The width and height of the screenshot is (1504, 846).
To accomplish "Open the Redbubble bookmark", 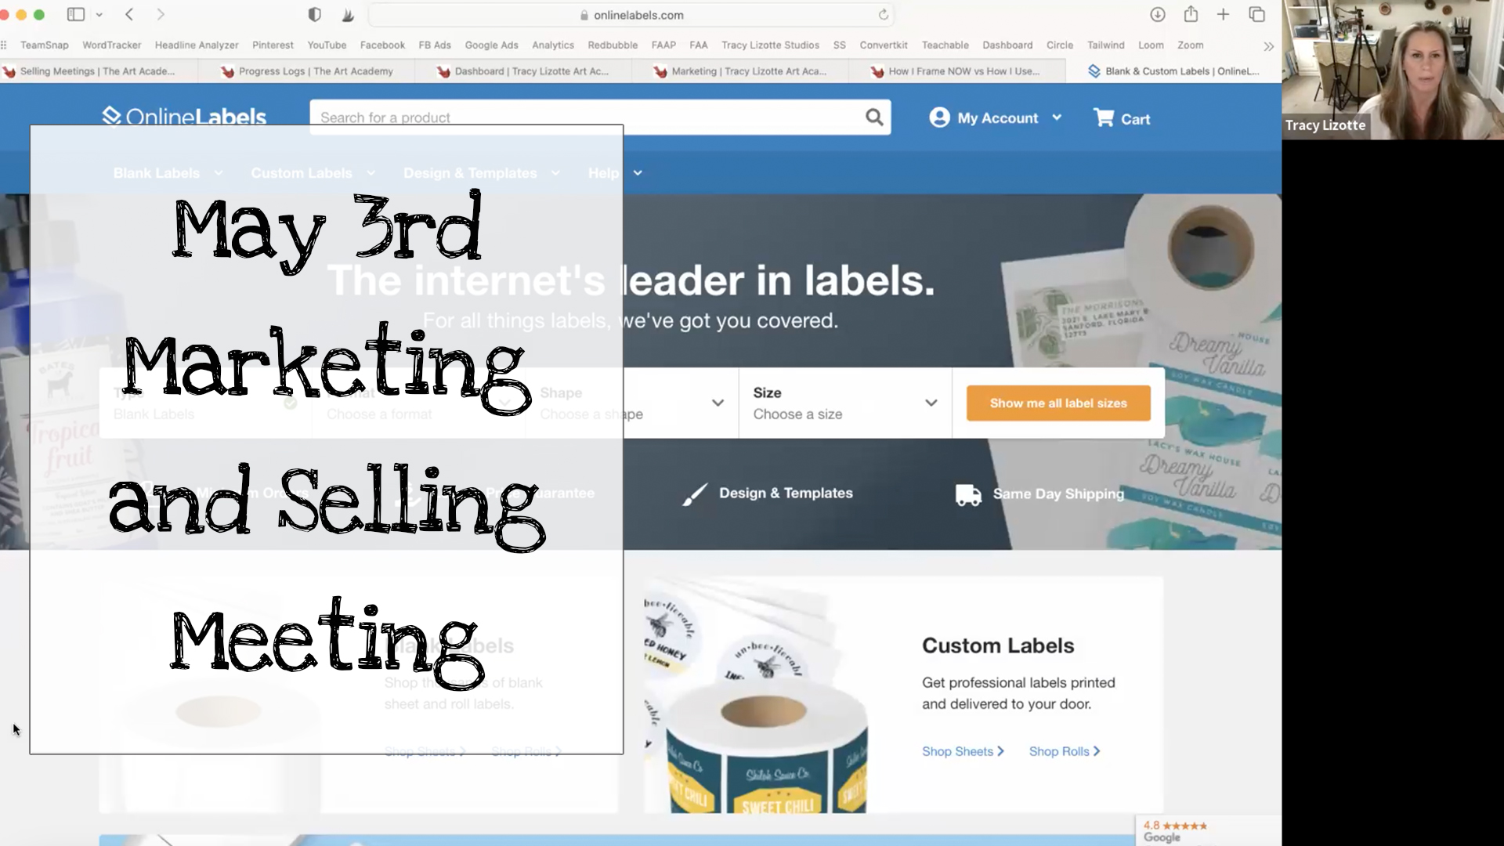I will click(x=613, y=45).
